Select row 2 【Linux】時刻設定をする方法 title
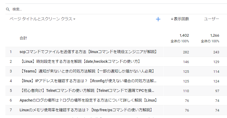This screenshot has width=227, height=118. coord(80,61)
